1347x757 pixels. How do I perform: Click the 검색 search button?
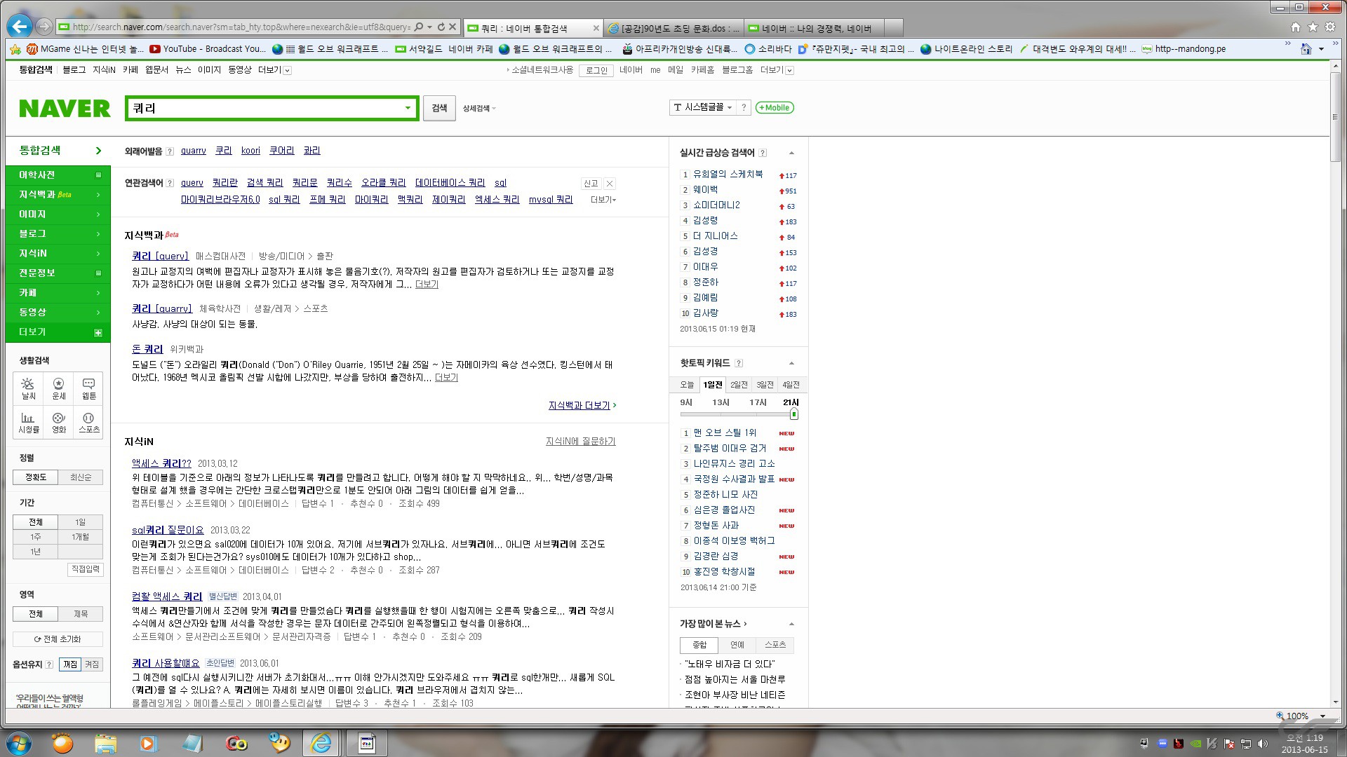pos(439,108)
